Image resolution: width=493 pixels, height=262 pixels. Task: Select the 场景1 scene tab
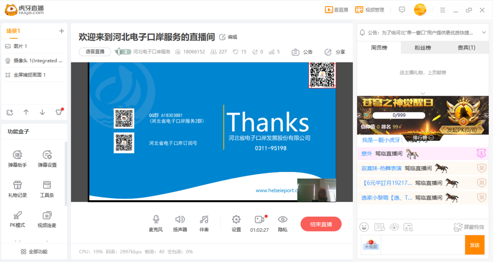point(13,31)
